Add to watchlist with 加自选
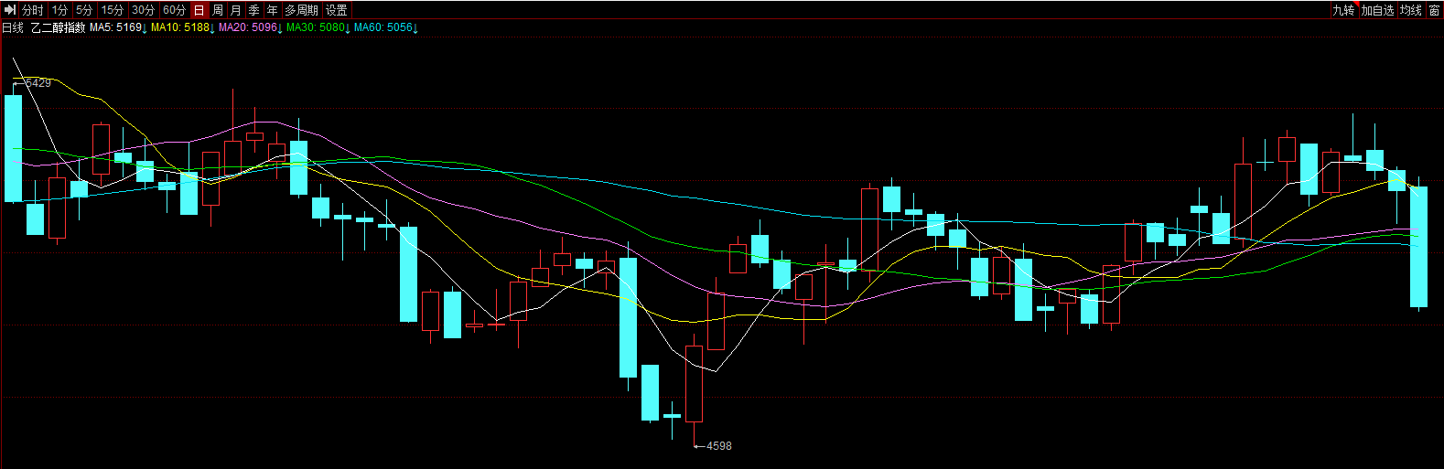 pos(1377,10)
